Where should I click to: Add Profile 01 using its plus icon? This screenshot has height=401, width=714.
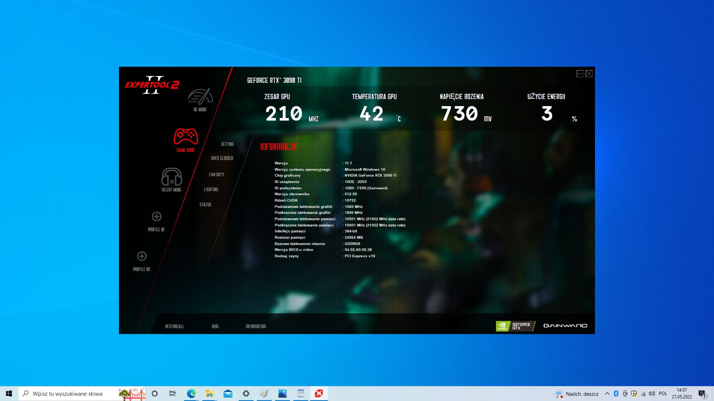pyautogui.click(x=156, y=217)
